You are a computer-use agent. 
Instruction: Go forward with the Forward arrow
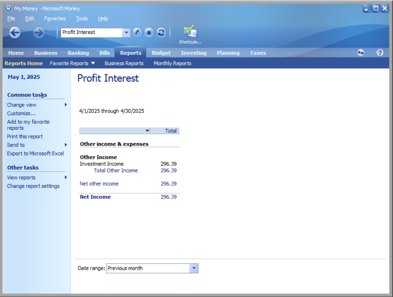click(x=39, y=32)
